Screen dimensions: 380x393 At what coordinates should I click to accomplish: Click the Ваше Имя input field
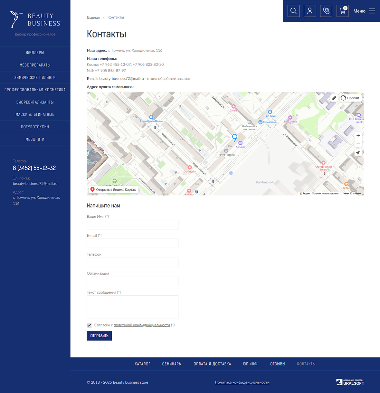tap(132, 225)
